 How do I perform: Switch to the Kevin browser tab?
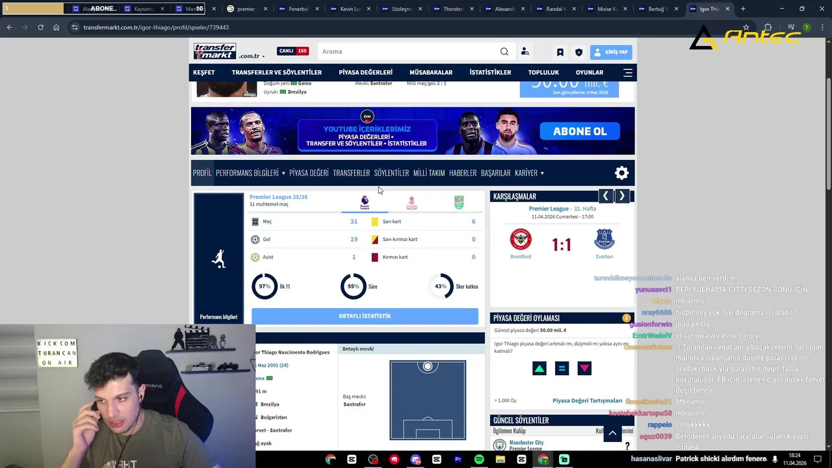coord(350,9)
